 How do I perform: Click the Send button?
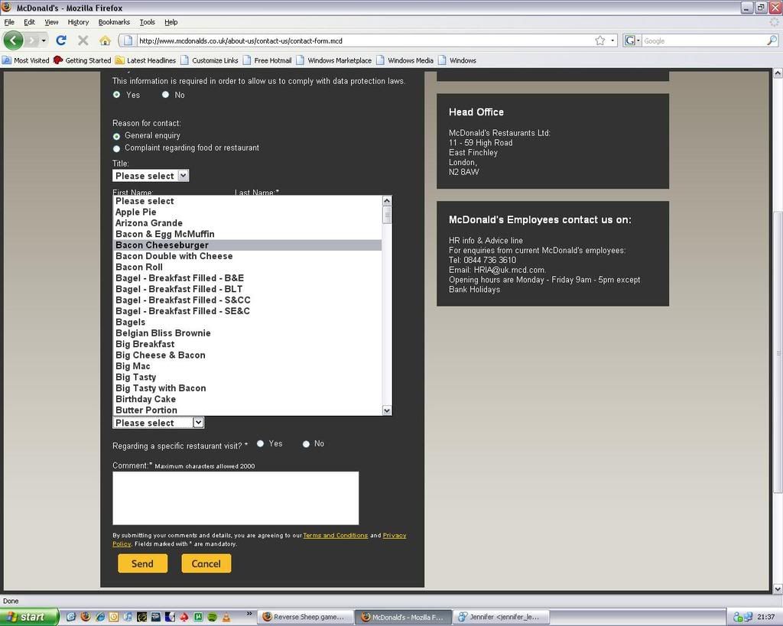pyautogui.click(x=142, y=563)
